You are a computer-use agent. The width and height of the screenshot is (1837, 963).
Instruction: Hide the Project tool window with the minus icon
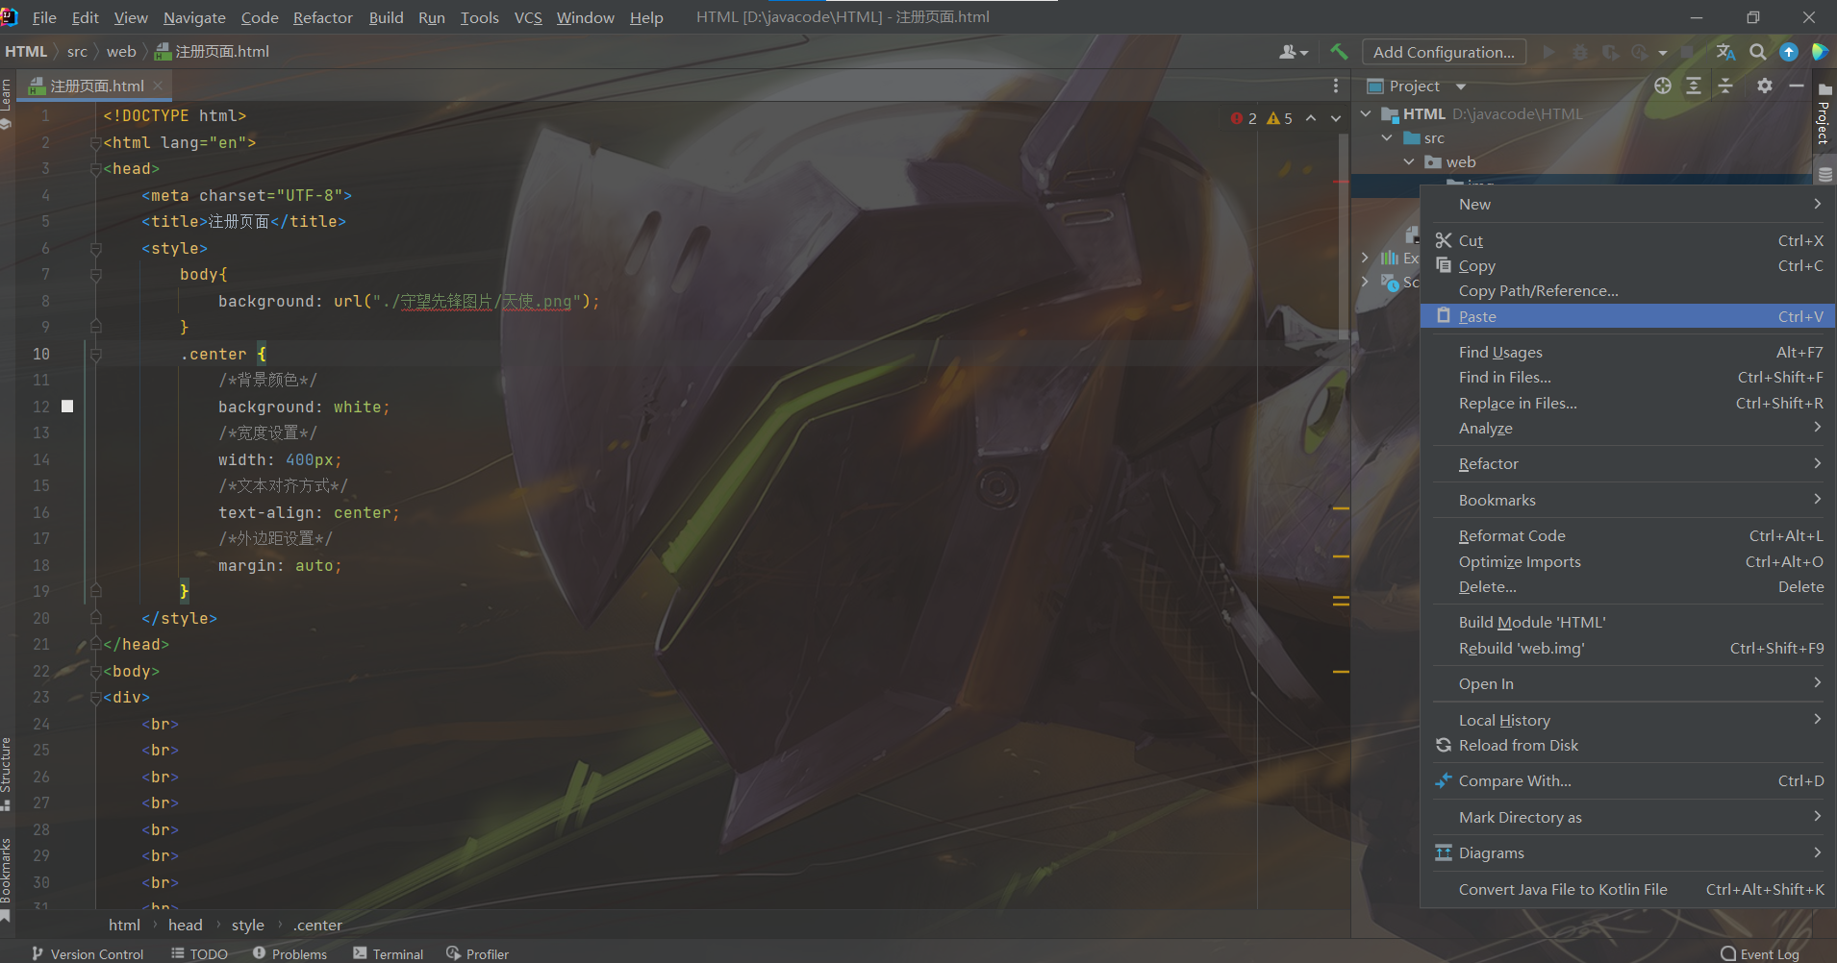(x=1796, y=86)
